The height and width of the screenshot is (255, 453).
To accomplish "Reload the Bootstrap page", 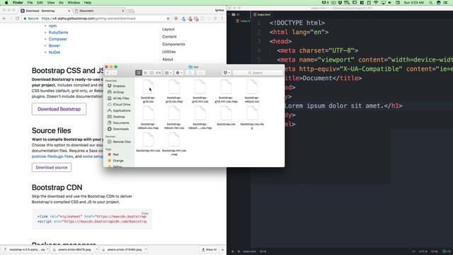I will click(x=17, y=18).
